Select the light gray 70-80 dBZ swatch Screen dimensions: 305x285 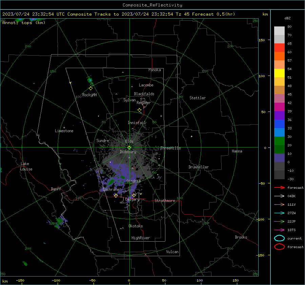[x=279, y=30]
